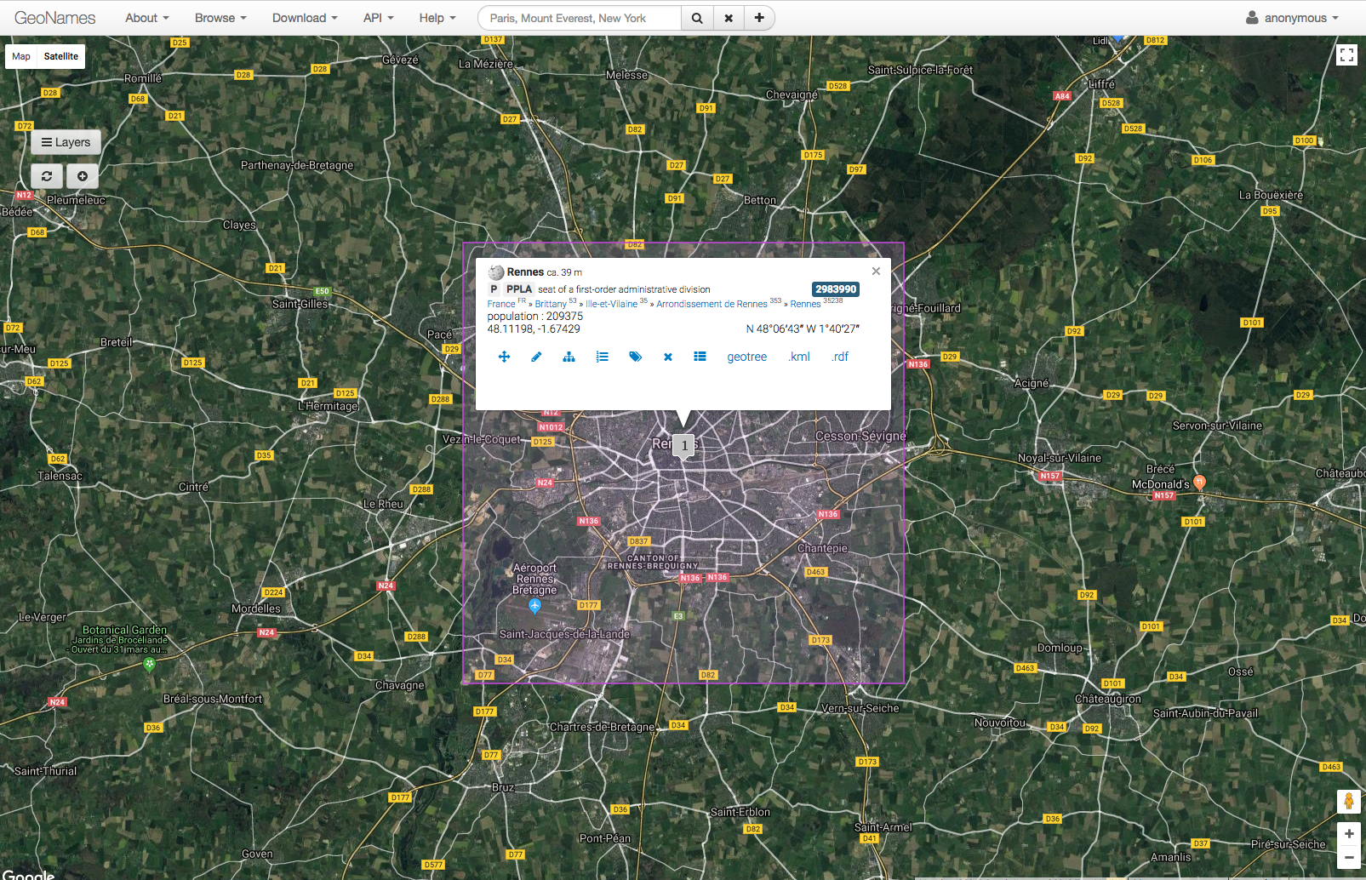Open the Layers panel

tap(66, 142)
